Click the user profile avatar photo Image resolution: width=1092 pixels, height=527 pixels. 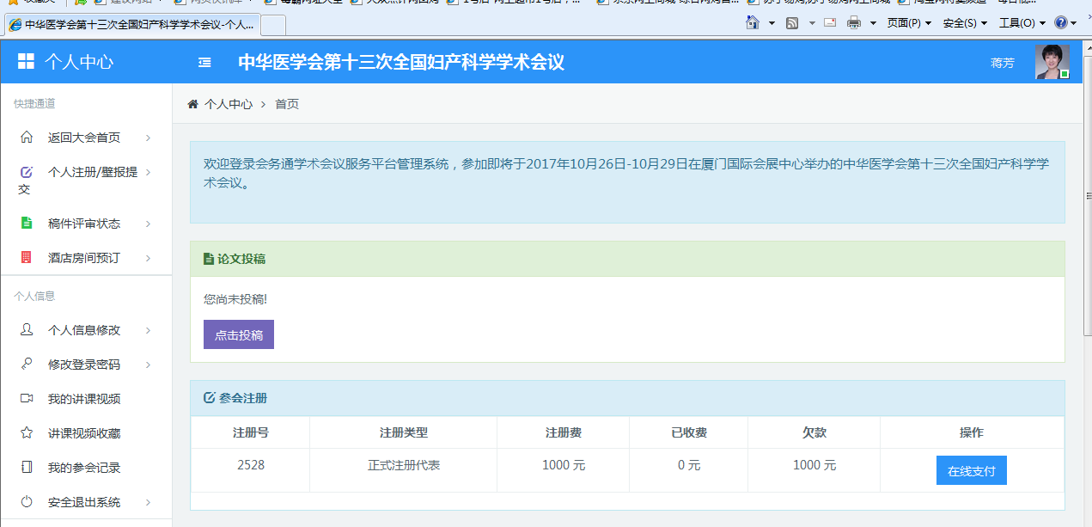coord(1052,62)
